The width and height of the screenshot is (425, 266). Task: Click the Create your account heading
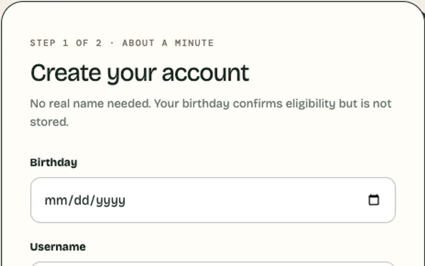pos(140,73)
